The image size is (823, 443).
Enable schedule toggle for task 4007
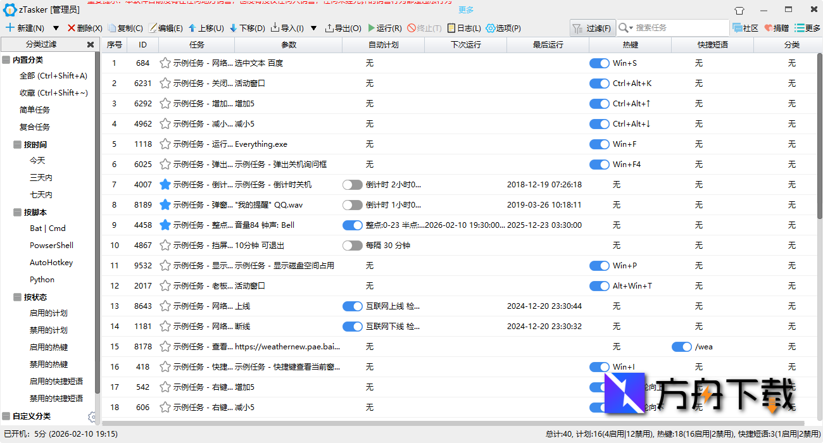point(352,185)
